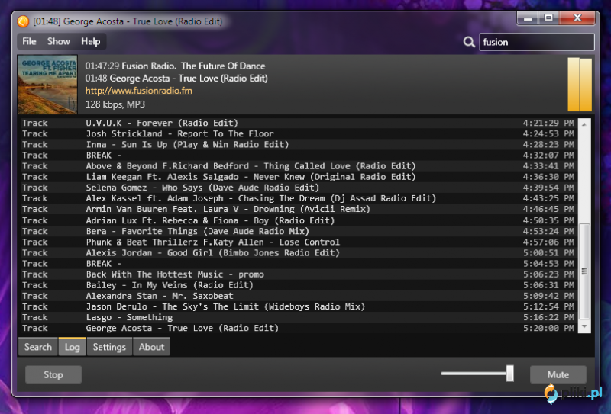Viewport: 611px width, 414px height.
Task: Select BREAK row at 5:04:53 PM
Action: click(x=299, y=264)
